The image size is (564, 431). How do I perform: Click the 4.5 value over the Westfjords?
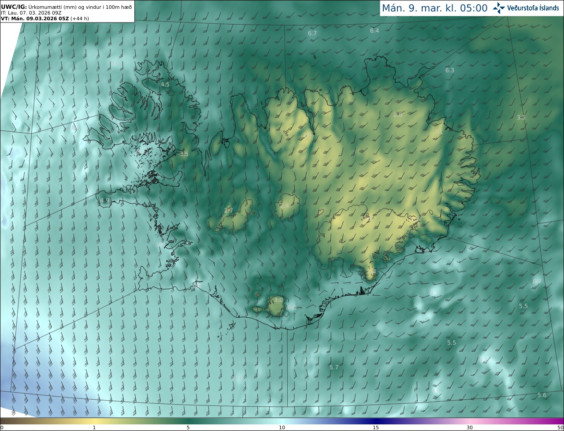(165, 84)
